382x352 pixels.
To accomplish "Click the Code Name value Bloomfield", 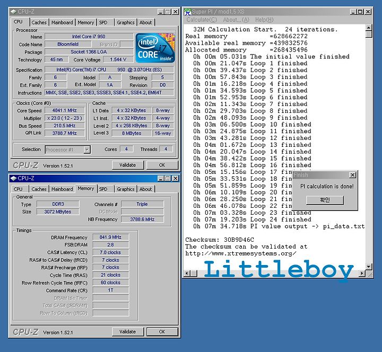I will [x=68, y=45].
